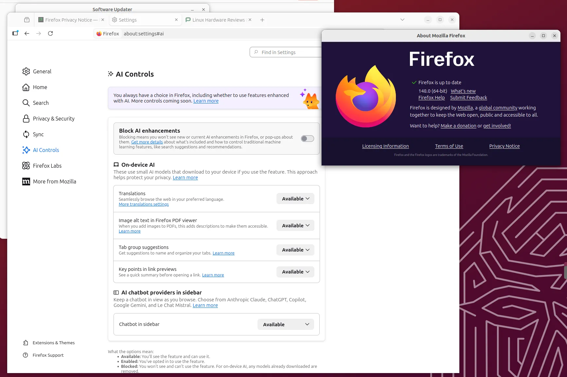Screen dimensions: 567x377
Task: Open the Translations Available dropdown
Action: (295, 198)
